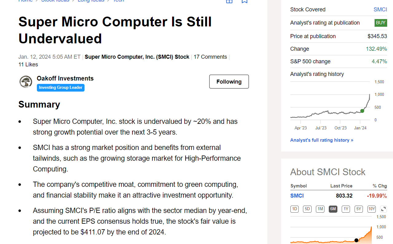The width and height of the screenshot is (393, 244).
Task: Save the article with the bookmark icon
Action: [245, 2]
